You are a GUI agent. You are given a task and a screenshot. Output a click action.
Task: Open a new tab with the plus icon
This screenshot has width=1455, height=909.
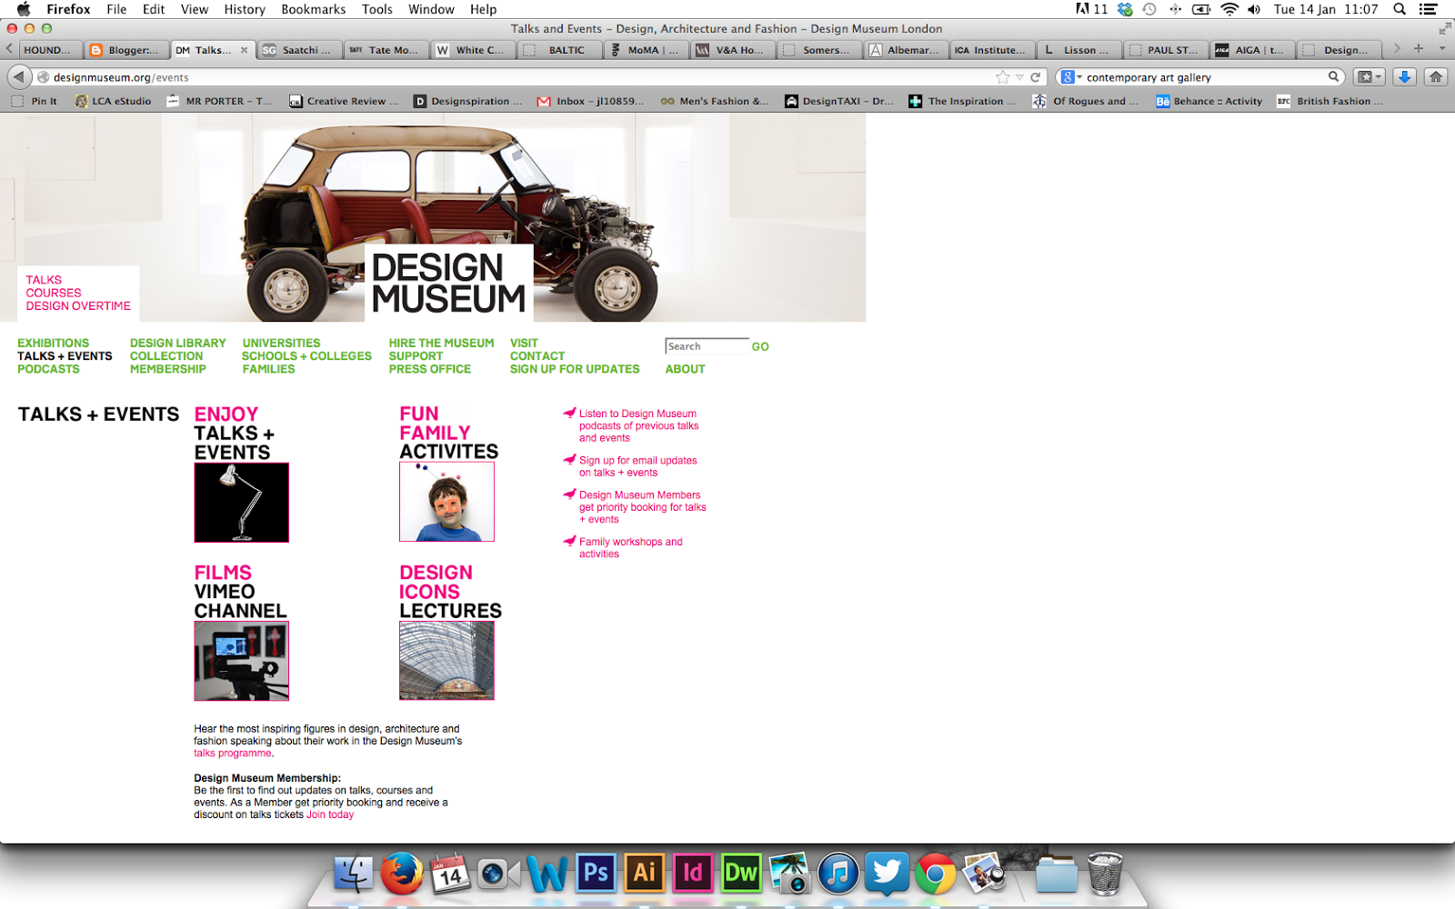[1419, 49]
